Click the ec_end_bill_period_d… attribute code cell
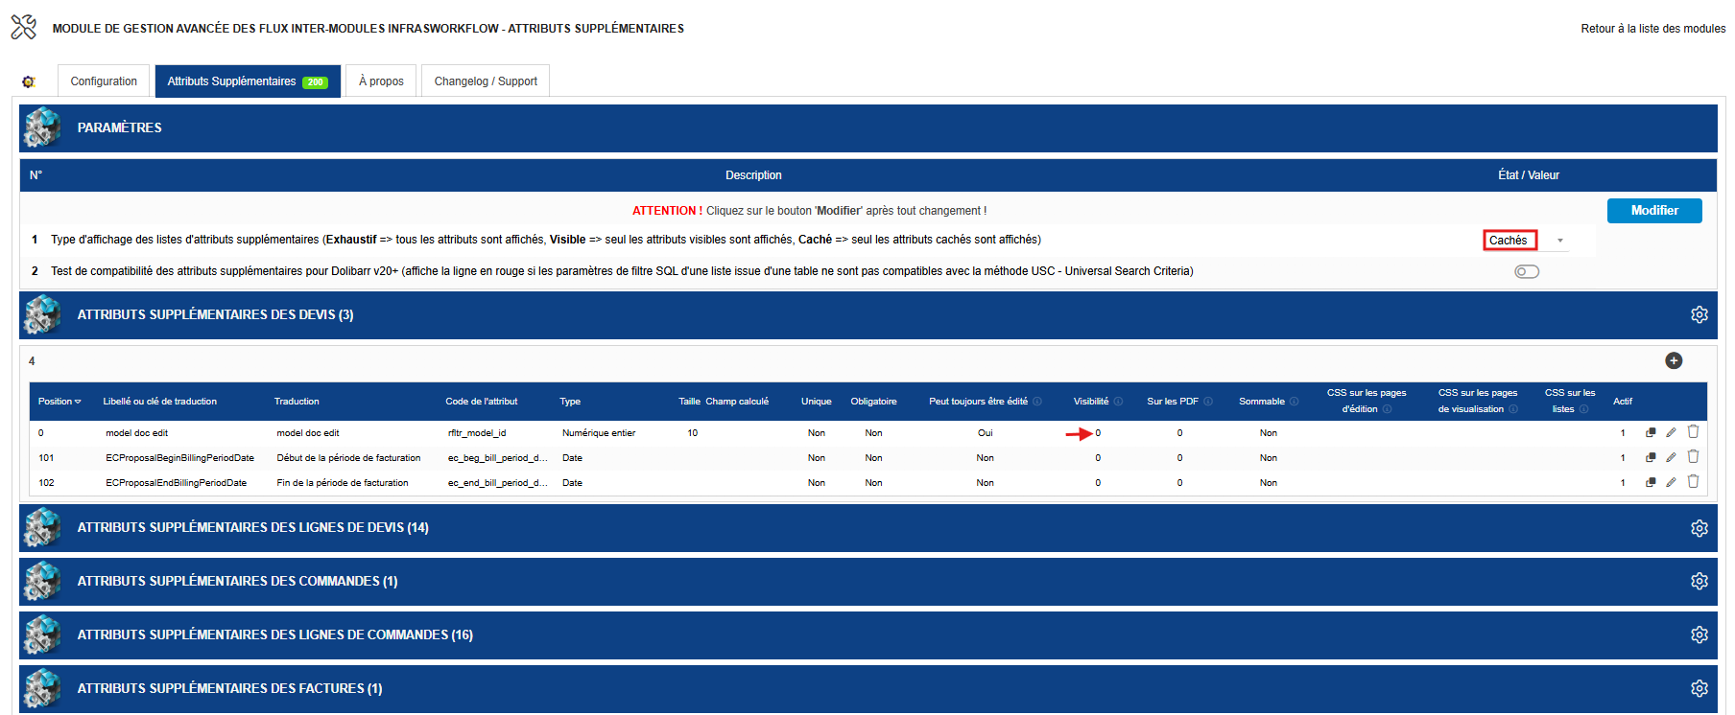Screen dimensions: 1735x715 pos(498,483)
